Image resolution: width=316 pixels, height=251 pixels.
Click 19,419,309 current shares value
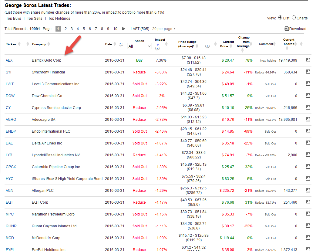click(287, 60)
